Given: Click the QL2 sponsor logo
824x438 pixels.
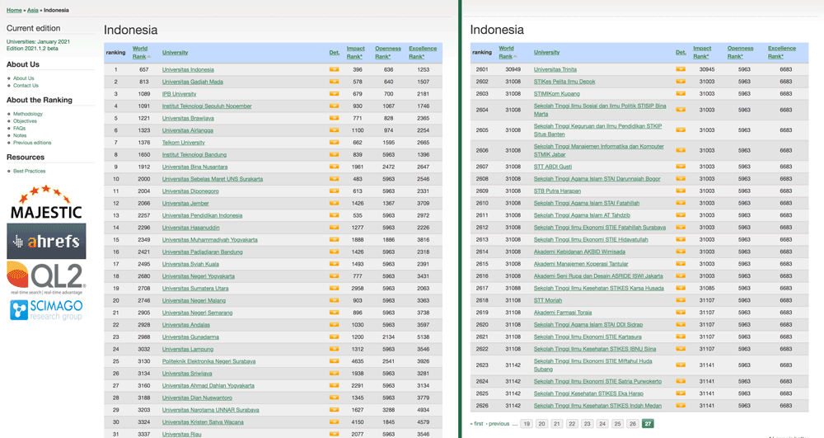Looking at the screenshot, I should coord(46,278).
